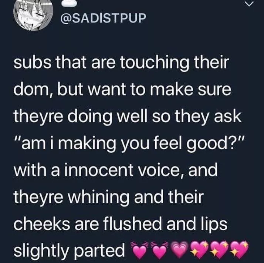Screen dimensions: 264x263
Task: Click the "theyre whining and their" line
Action: [x=109, y=197]
